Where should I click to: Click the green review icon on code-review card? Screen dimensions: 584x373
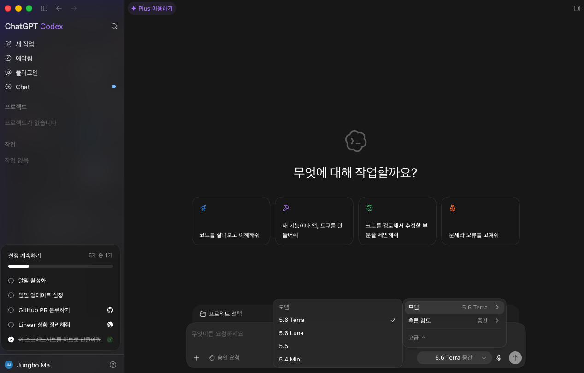point(369,208)
